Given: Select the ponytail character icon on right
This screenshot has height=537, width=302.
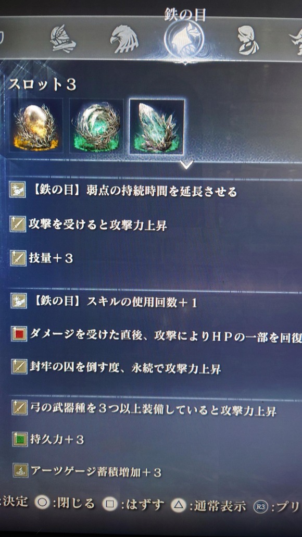Looking at the screenshot, I should coord(248,40).
